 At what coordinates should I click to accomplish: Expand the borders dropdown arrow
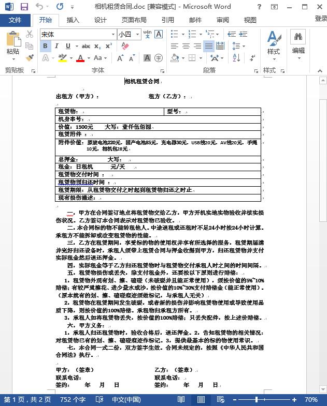pos(201,58)
